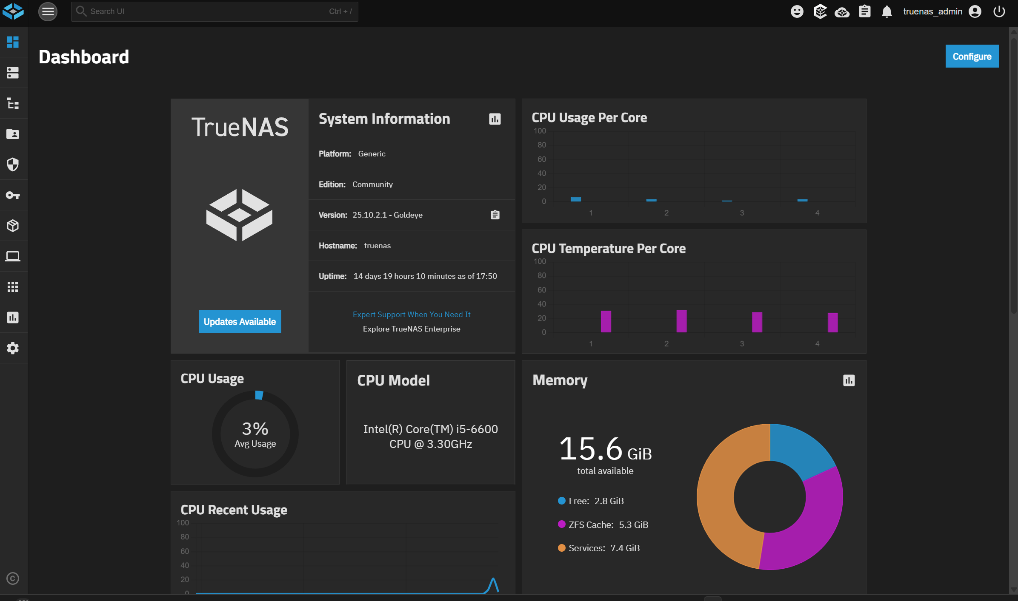The image size is (1018, 601).
Task: Copy the version via clipboard icon
Action: click(x=495, y=215)
